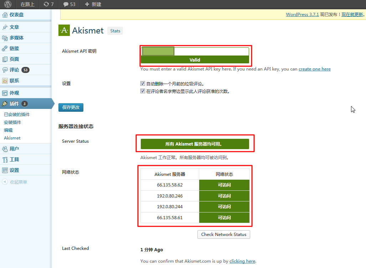Toggle 在评论者名字旁边显示 approved count checkbox
This screenshot has height=268, width=366.
coord(143,91)
